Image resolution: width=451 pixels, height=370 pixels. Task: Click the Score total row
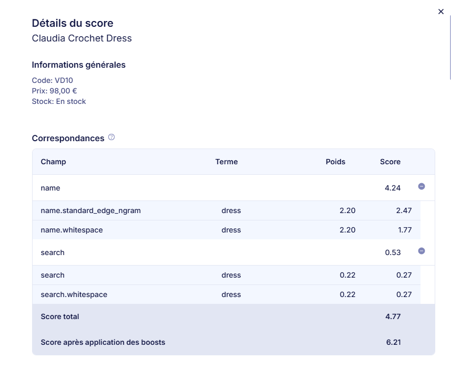60,316
